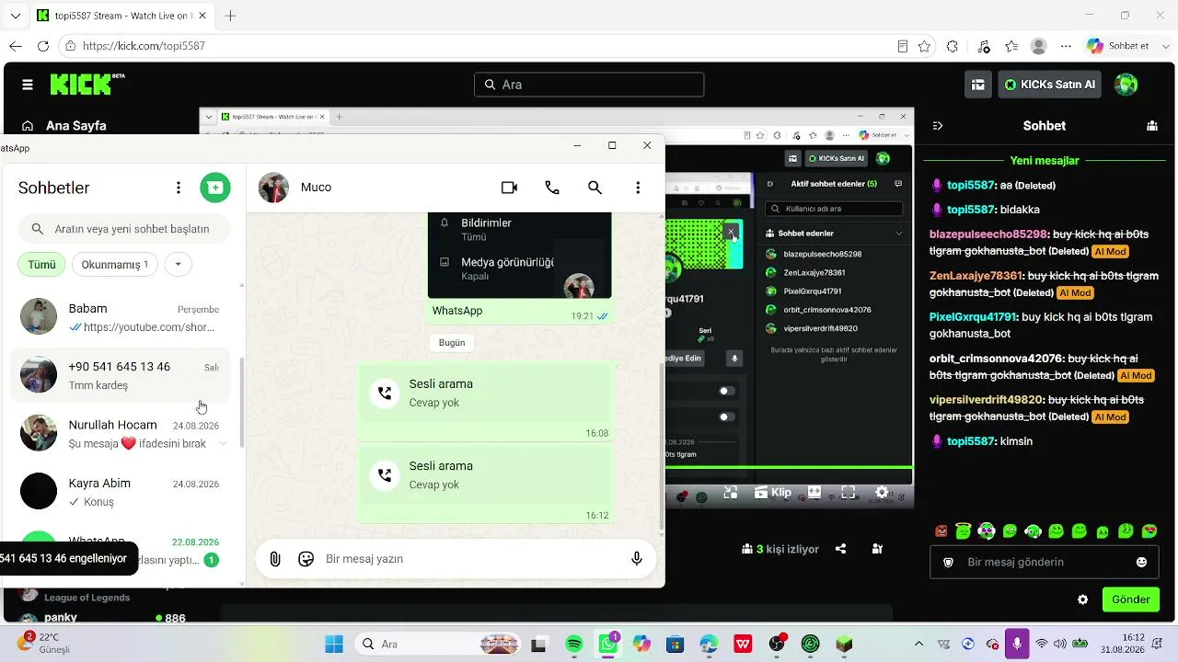This screenshot has width=1178, height=662.
Task: Send the Kick chat message with Gönder
Action: tap(1131, 599)
